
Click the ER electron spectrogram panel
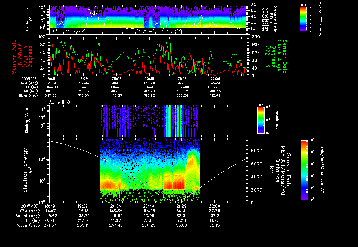(148, 20)
